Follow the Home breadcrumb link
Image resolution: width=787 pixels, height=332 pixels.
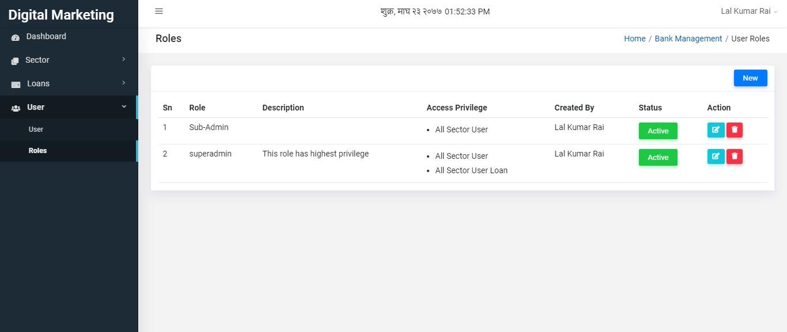click(634, 39)
